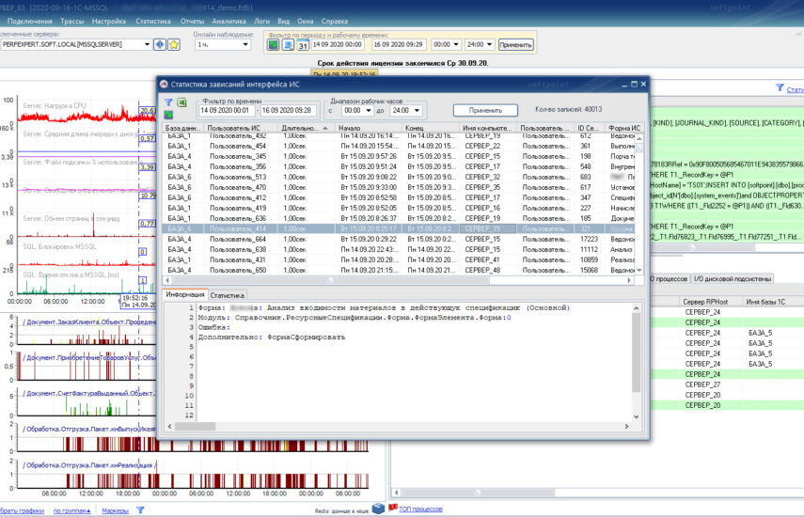This screenshot has height=517, width=804.
Task: Select the row with Пользователь_431
Action: tap(399, 259)
